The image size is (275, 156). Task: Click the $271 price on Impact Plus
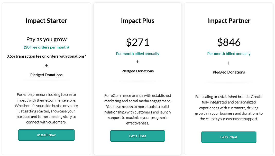137,42
